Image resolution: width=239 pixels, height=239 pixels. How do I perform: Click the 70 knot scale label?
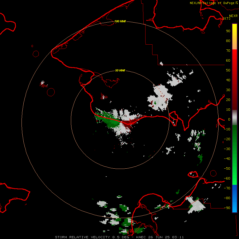point(228,51)
